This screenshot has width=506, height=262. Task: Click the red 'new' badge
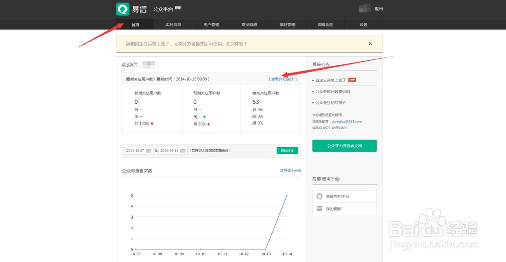point(352,80)
